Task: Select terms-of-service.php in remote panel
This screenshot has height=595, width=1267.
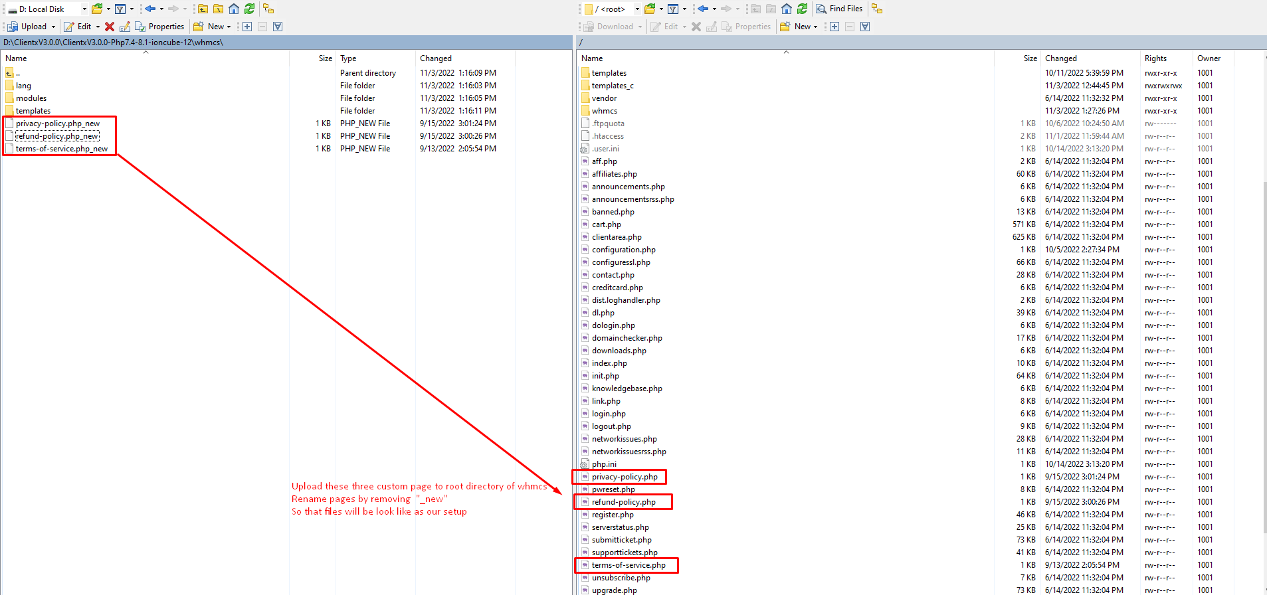Action: (x=629, y=565)
